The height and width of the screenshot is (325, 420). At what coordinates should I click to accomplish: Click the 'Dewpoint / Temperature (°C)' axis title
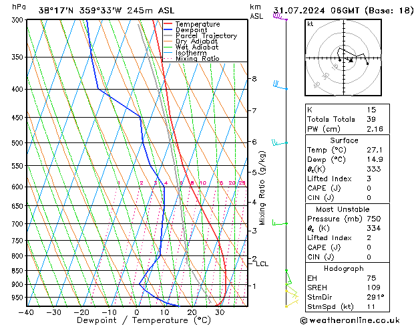pos(144,320)
